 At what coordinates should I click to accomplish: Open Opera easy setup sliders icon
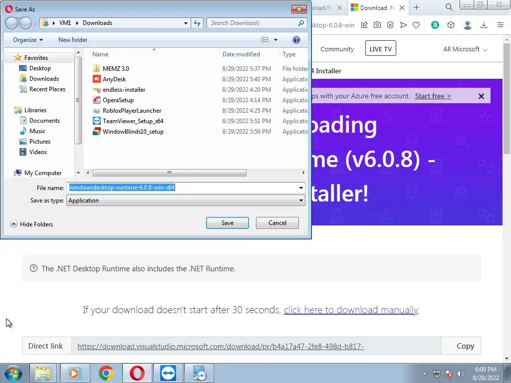click(501, 25)
